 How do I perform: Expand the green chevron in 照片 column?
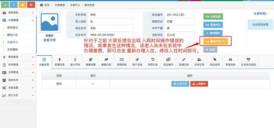click(93, 84)
